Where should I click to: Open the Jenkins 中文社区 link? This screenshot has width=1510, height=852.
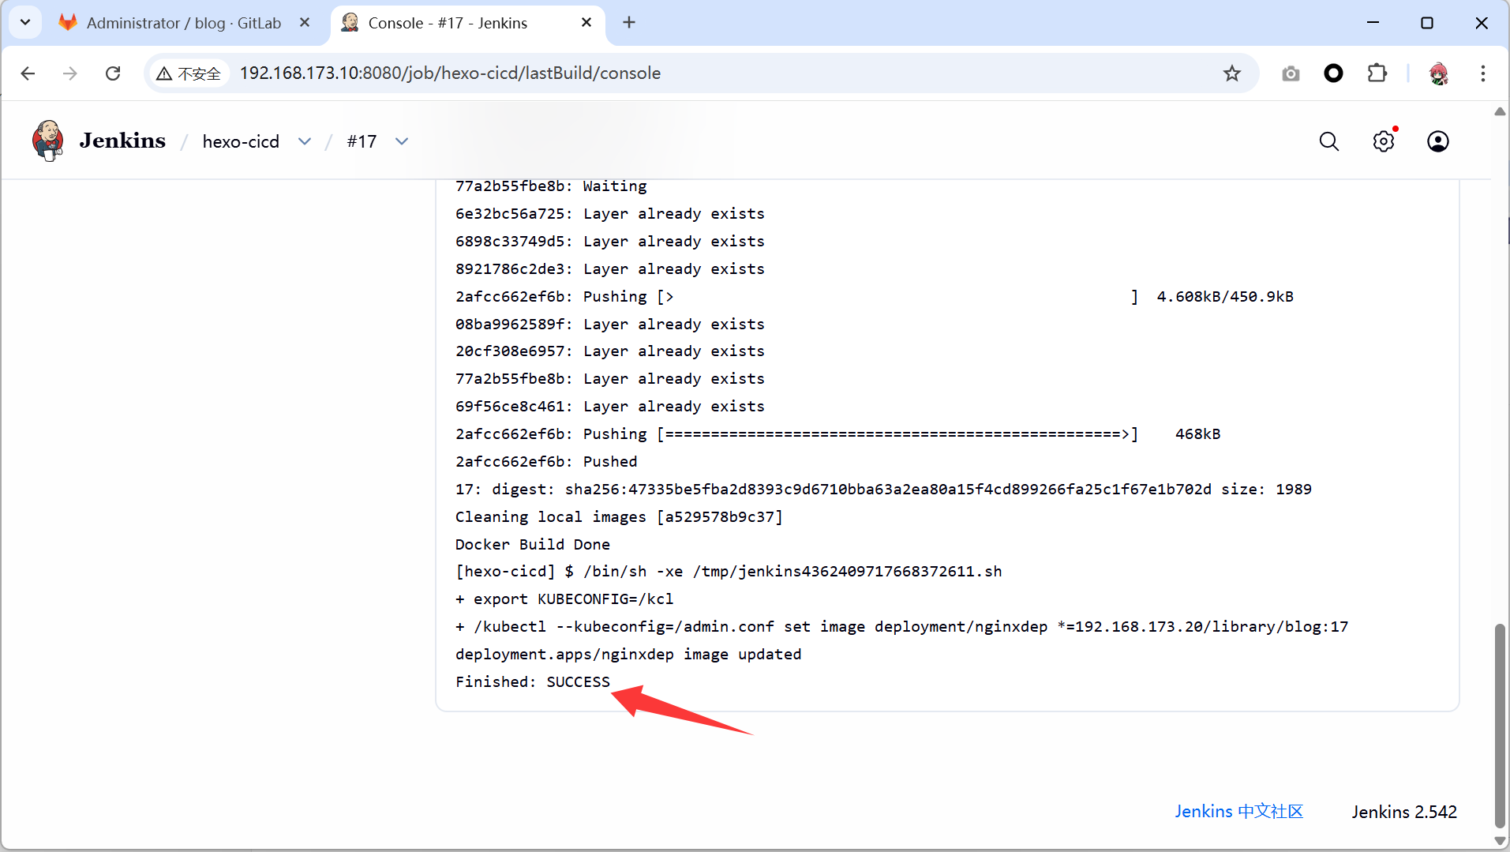[x=1238, y=812]
